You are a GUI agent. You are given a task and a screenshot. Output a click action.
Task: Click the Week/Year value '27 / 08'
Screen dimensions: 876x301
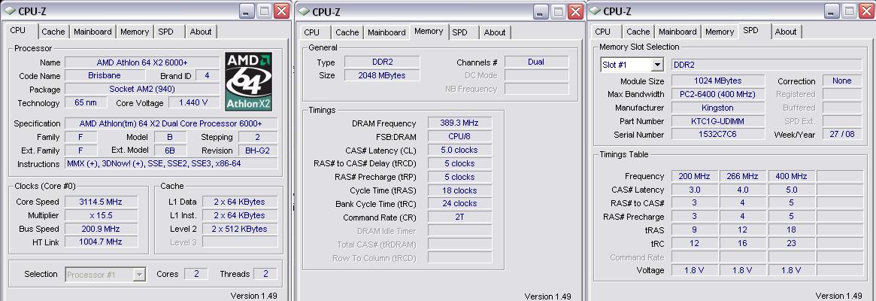[842, 135]
